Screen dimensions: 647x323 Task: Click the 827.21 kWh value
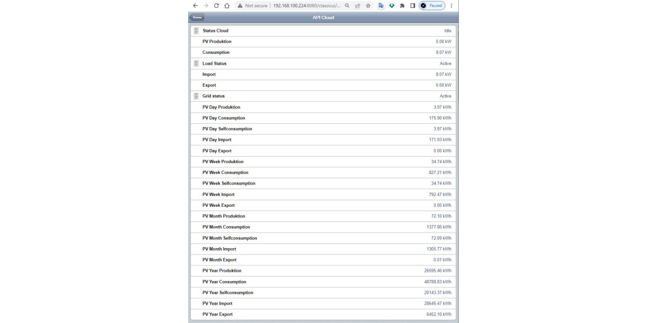pyautogui.click(x=440, y=172)
